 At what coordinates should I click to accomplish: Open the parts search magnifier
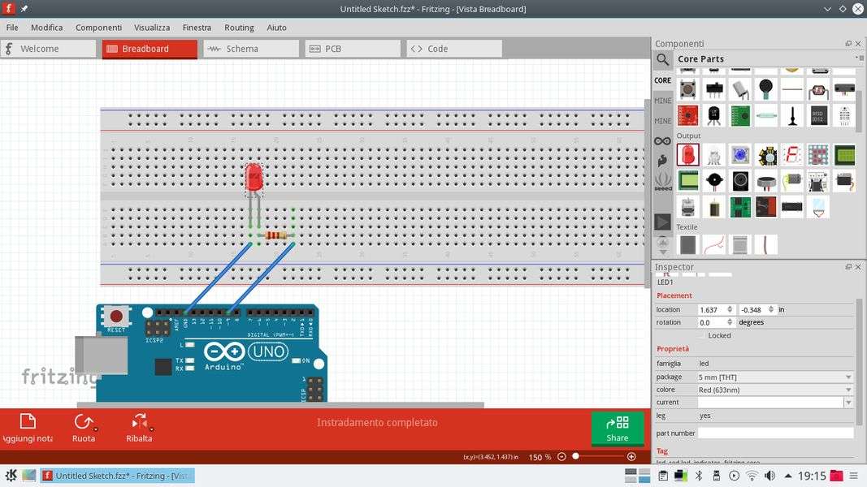point(663,59)
